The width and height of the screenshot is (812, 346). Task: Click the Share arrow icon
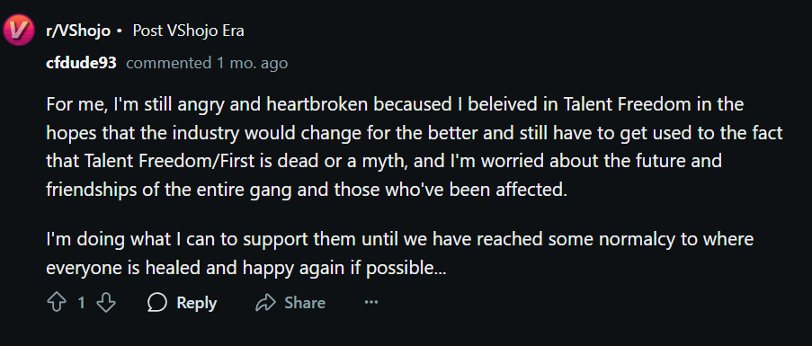265,303
